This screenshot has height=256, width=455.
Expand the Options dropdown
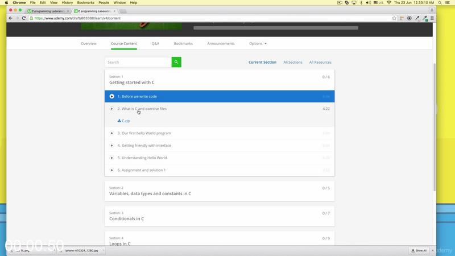tap(258, 44)
